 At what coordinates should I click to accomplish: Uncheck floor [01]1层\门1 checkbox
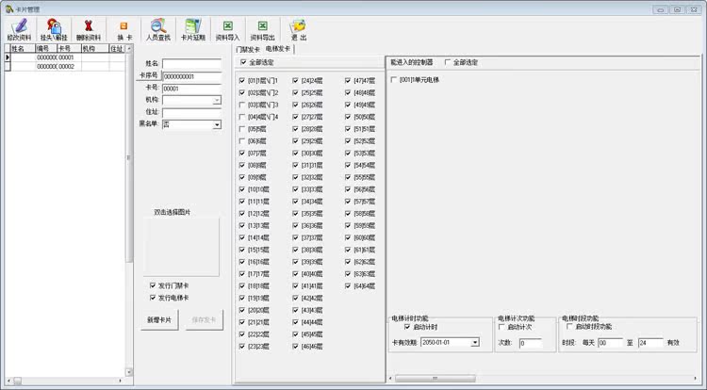pos(242,81)
